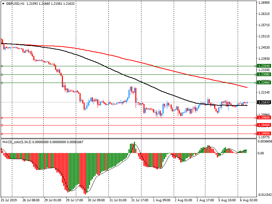
Task: Click the 2 Aug 17:00 time axis label
Action: [205, 200]
